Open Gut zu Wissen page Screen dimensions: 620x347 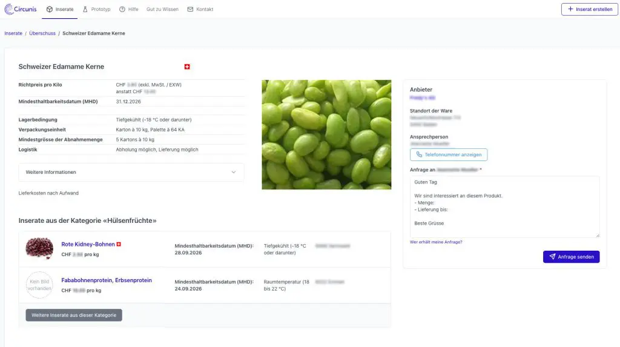coord(162,9)
